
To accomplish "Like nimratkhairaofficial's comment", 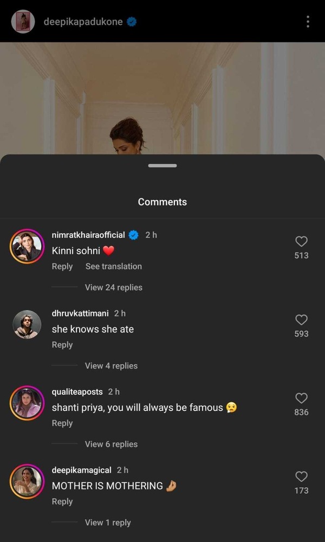I will coord(301,242).
